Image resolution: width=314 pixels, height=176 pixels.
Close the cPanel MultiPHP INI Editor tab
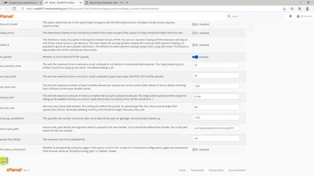pos(81,3)
